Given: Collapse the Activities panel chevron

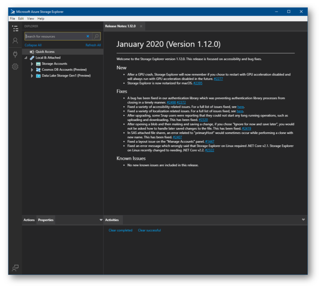Looking at the screenshot, I should tap(303, 219).
